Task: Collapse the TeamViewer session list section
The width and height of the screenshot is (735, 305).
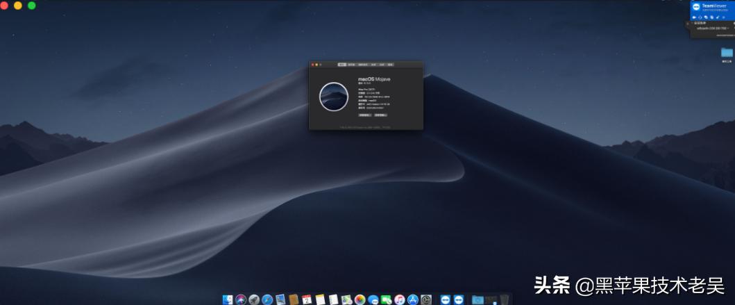Action: pyautogui.click(x=693, y=23)
